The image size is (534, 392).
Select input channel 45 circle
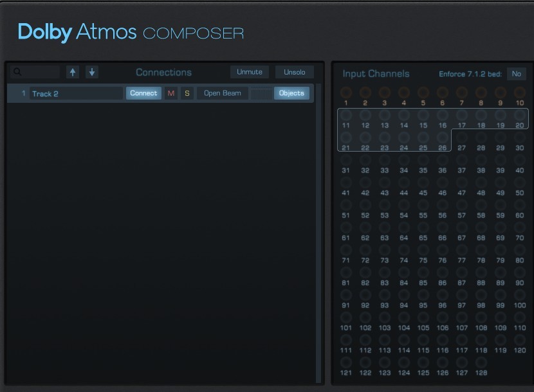423,183
